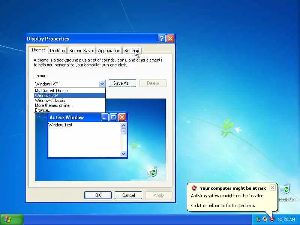Image resolution: width=300 pixels, height=225 pixels.
Task: Click the balloon's red shield icon
Action: point(194,188)
